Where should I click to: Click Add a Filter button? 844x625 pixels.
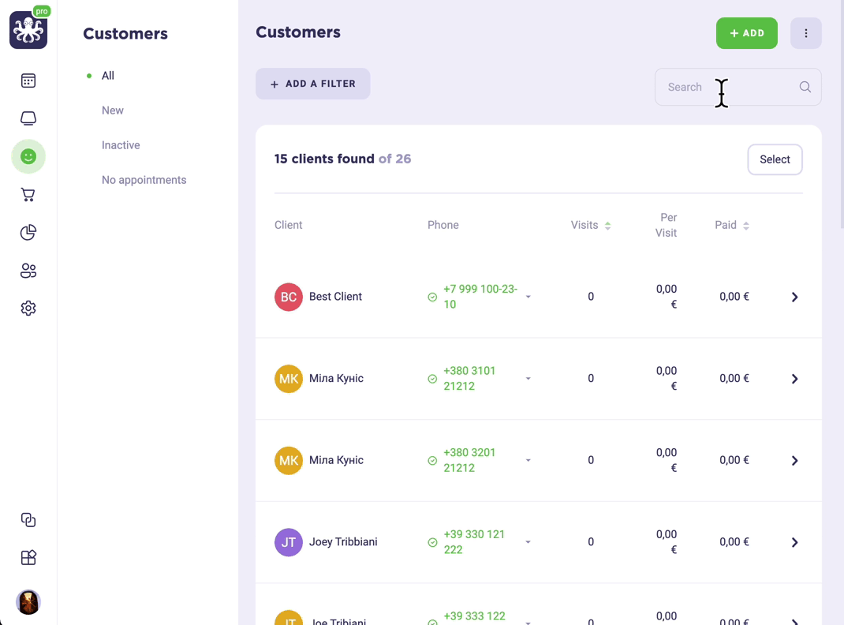click(312, 84)
